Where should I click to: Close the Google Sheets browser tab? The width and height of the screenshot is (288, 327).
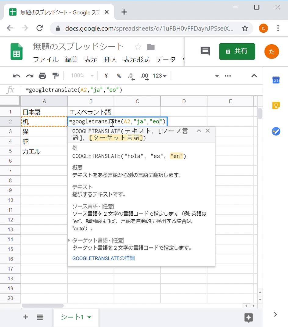click(106, 12)
